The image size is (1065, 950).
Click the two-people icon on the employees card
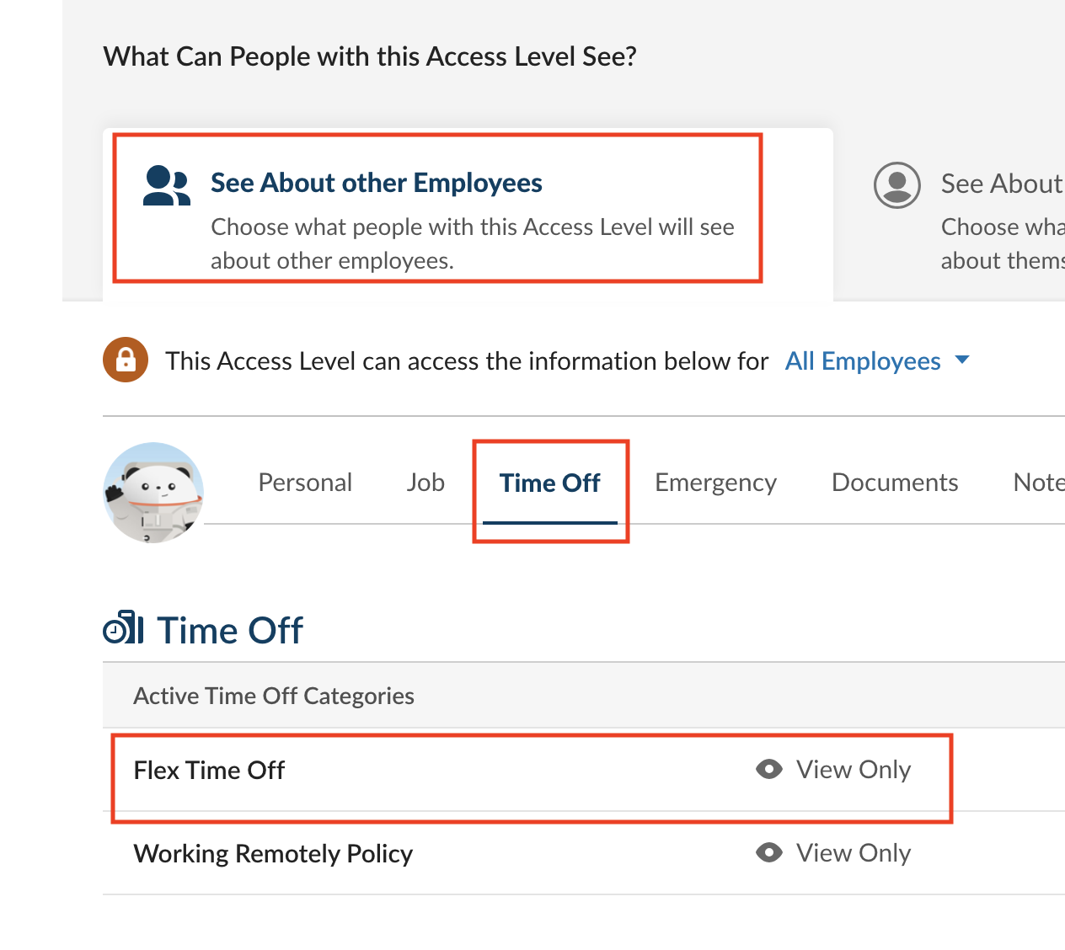pos(166,185)
